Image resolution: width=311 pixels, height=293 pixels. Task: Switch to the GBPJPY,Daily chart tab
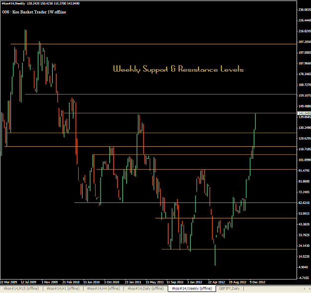pos(229,289)
